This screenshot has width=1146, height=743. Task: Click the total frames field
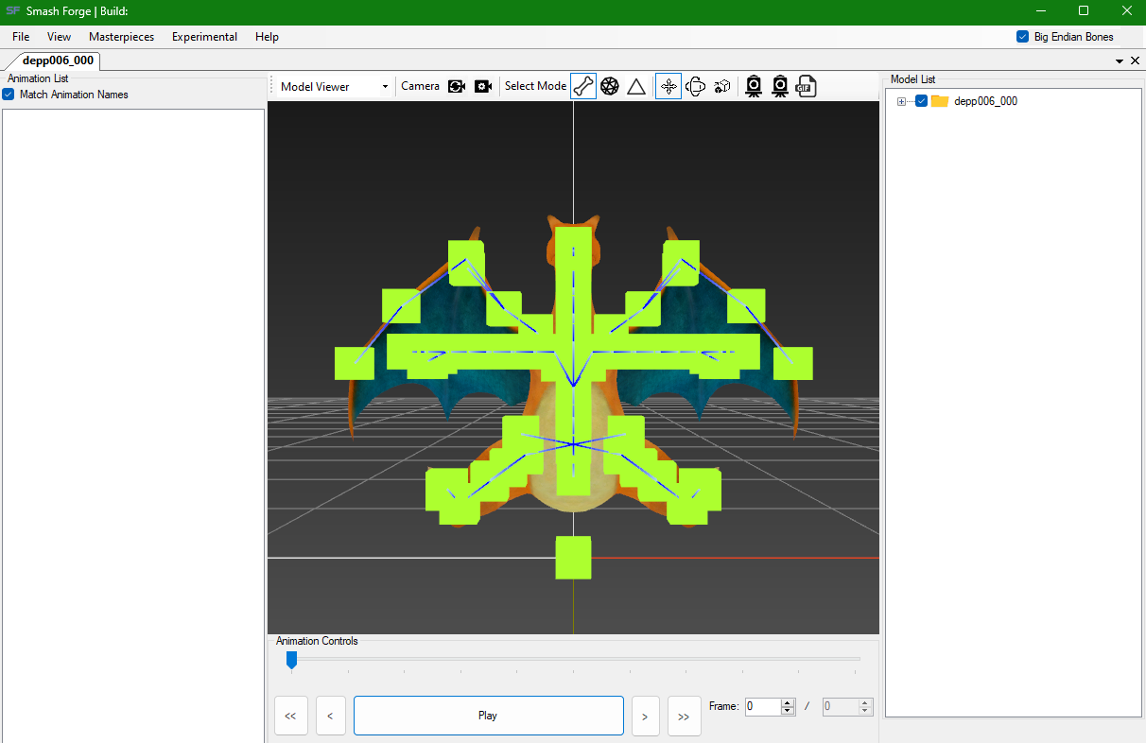coord(841,706)
